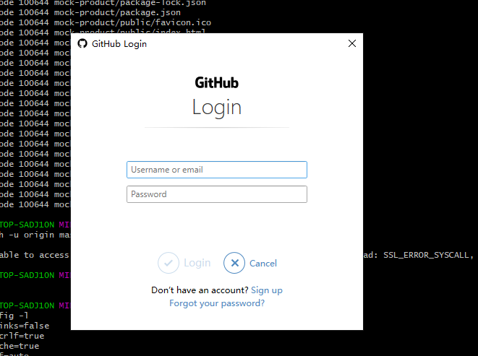Click the "-u origin" command text in terminal

[x=31, y=235]
